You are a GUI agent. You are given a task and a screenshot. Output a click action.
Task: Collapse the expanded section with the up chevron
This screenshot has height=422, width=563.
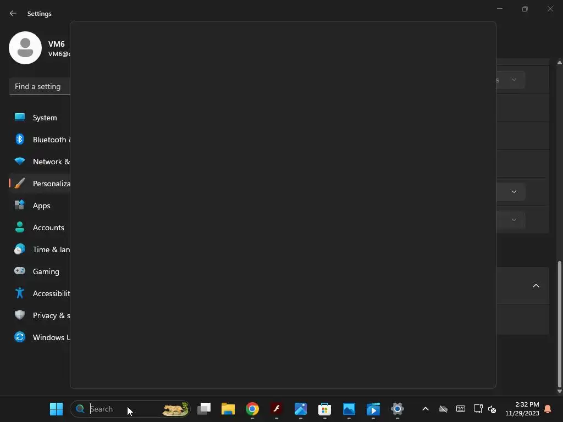click(536, 286)
